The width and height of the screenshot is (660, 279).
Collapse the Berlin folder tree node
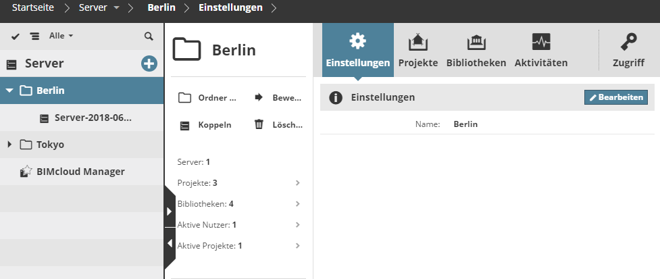coord(9,91)
